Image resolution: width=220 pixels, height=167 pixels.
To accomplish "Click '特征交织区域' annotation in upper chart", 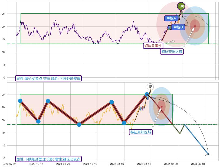I will point(172,51).
